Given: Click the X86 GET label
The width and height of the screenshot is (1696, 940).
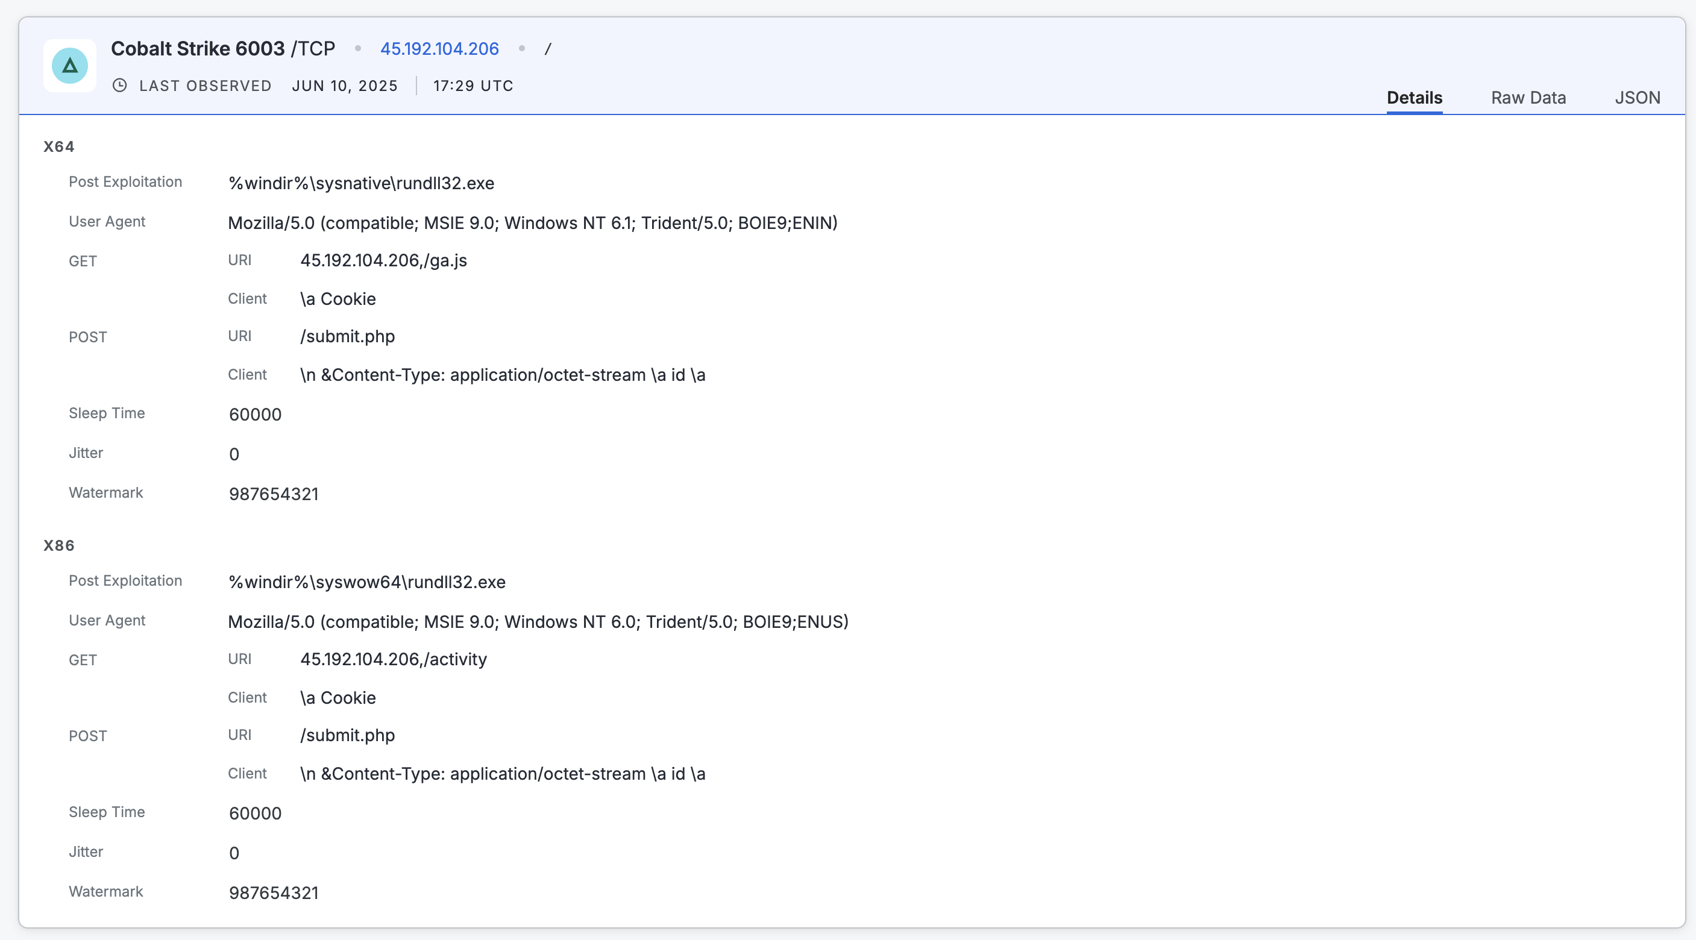Looking at the screenshot, I should tap(83, 660).
